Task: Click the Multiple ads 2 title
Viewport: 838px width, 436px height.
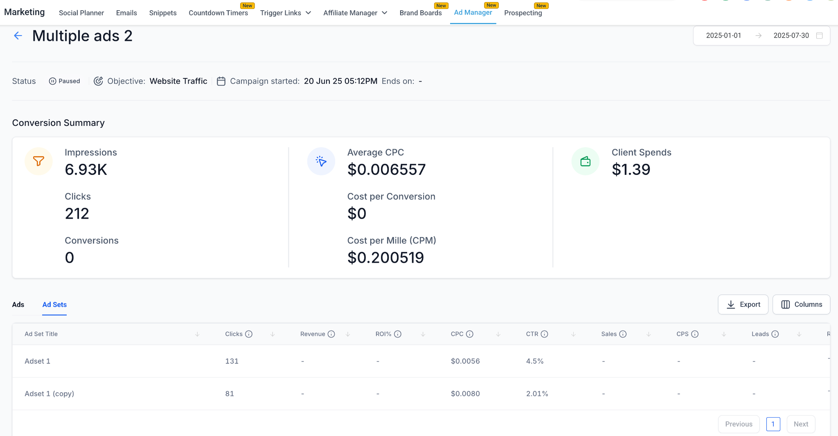Action: pyautogui.click(x=82, y=36)
